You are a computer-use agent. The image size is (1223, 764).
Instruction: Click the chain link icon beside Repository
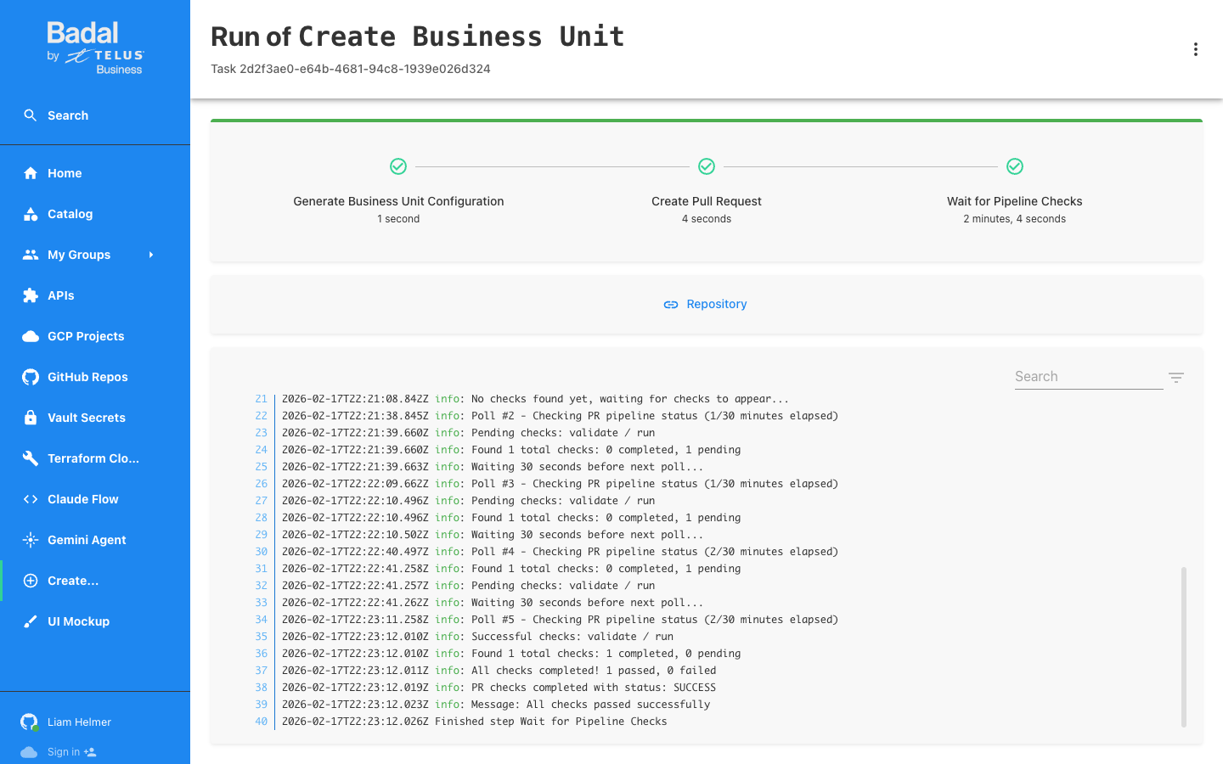pos(671,304)
